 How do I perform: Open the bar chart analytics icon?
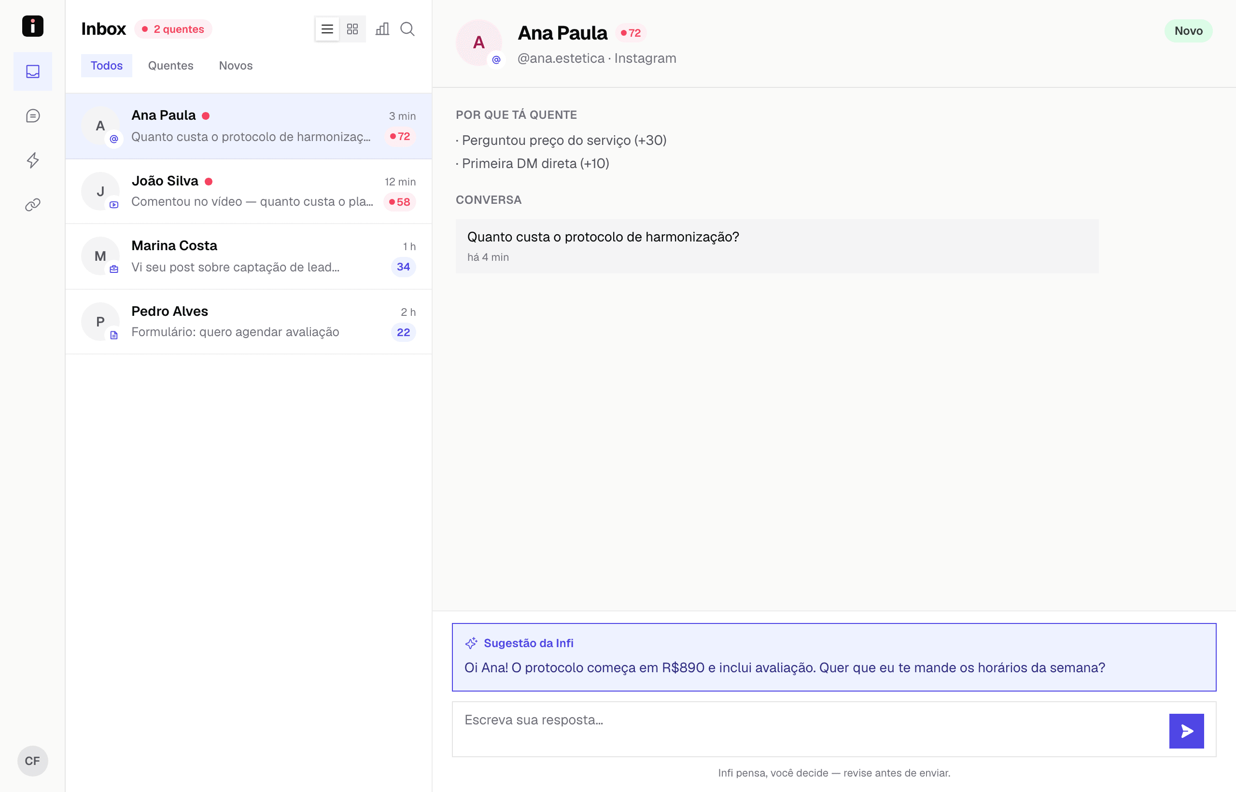click(x=382, y=29)
